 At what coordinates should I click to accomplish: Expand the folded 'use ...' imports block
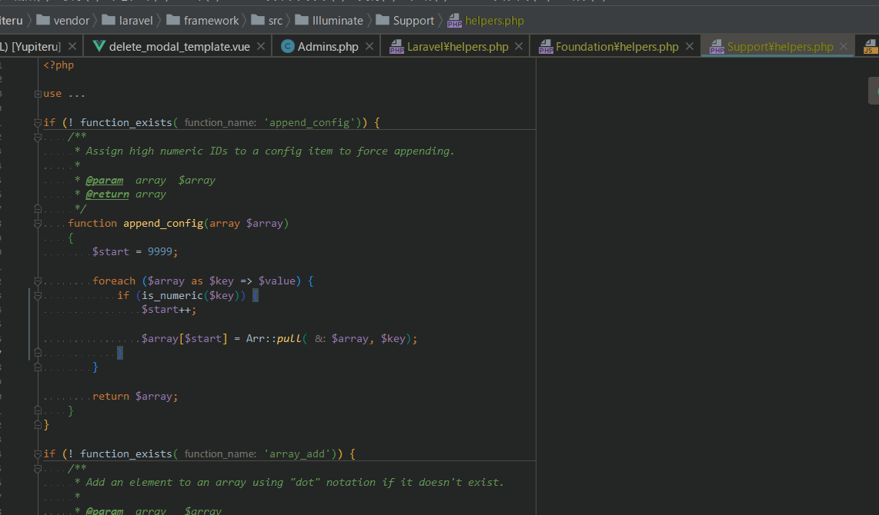tap(37, 94)
